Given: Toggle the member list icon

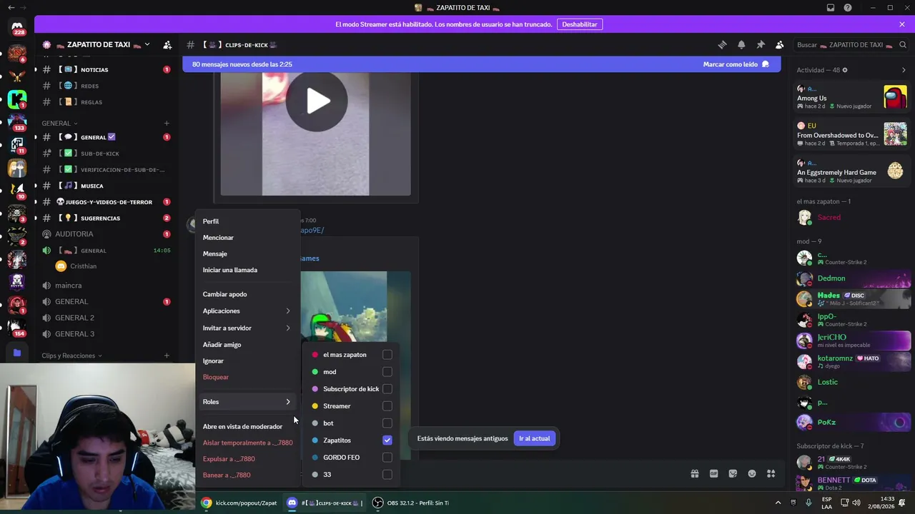Looking at the screenshot, I should pos(780,45).
